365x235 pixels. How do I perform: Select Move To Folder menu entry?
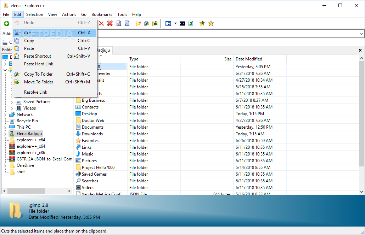click(55, 82)
